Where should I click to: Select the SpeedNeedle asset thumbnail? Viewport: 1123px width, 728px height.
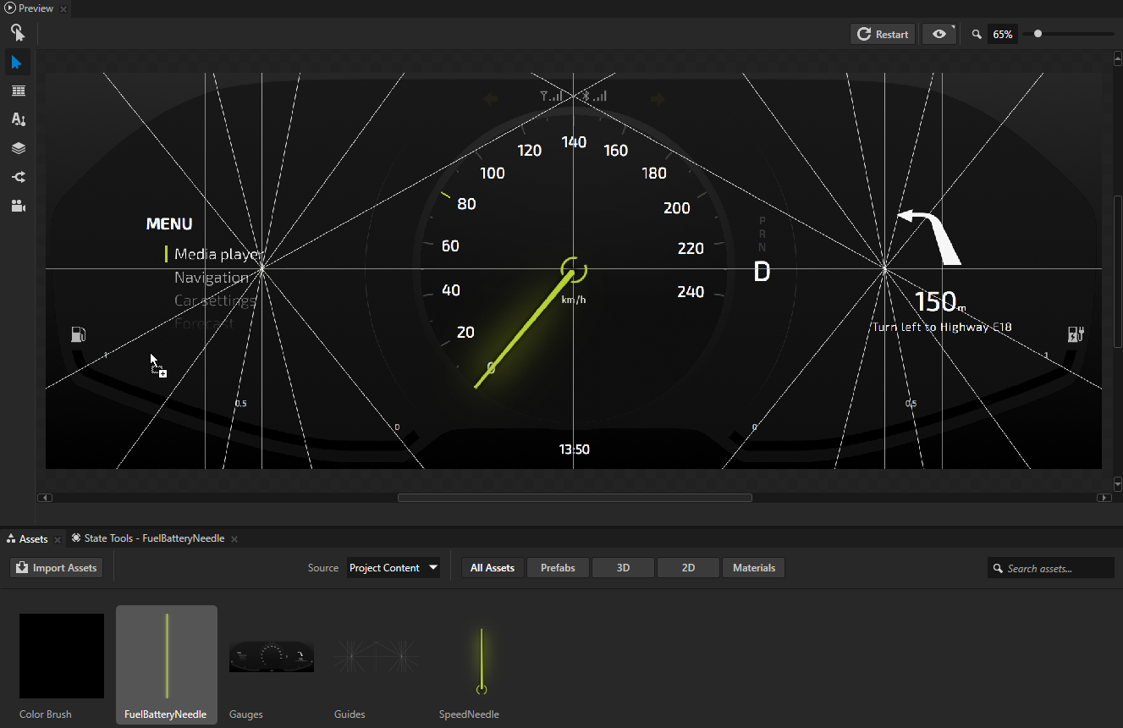482,660
